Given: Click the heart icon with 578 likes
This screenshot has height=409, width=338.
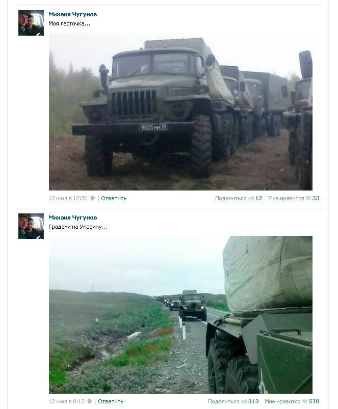Looking at the screenshot, I should point(305,401).
